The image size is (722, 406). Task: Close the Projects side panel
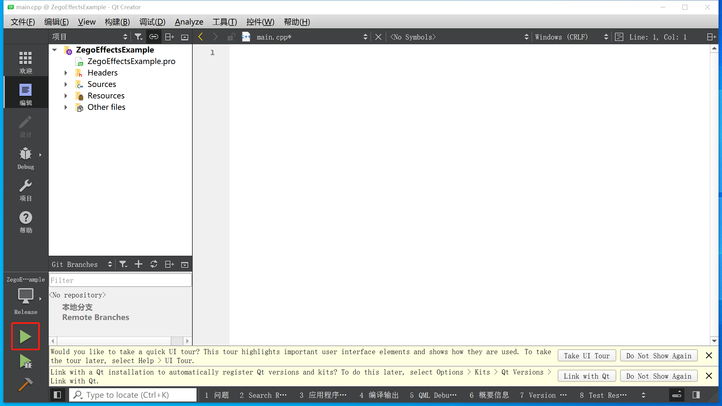pos(185,37)
